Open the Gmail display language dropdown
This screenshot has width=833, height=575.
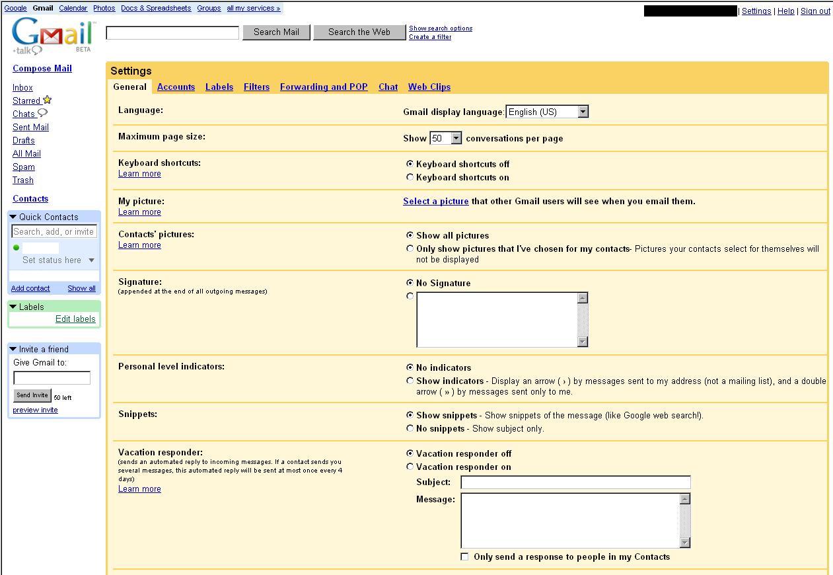[583, 112]
